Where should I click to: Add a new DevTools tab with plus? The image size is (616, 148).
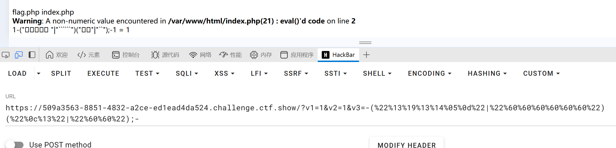point(366,55)
